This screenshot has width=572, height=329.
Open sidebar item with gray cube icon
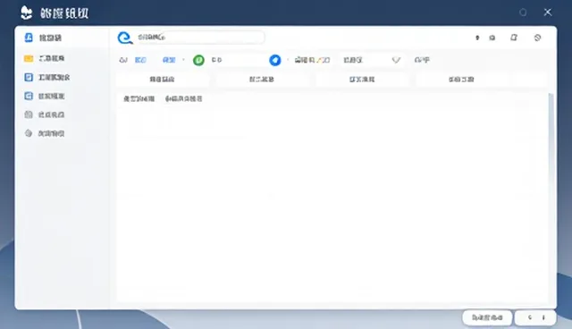(x=45, y=133)
